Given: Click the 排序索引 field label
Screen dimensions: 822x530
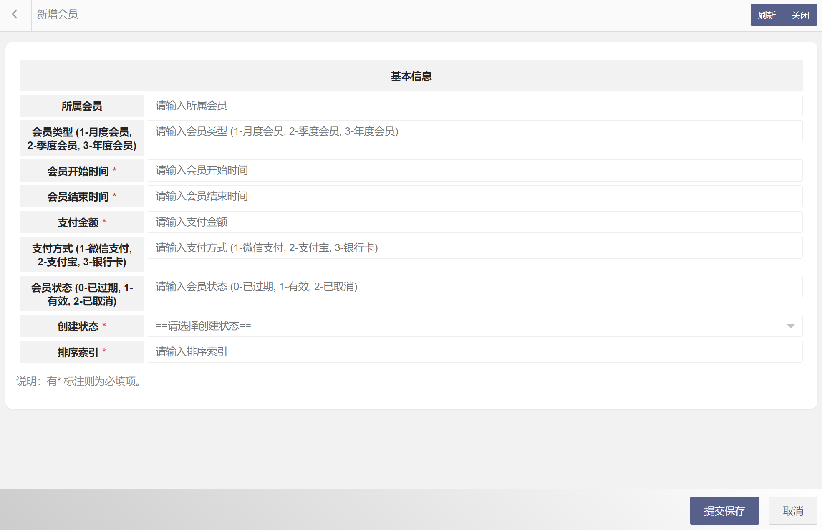Looking at the screenshot, I should (78, 353).
